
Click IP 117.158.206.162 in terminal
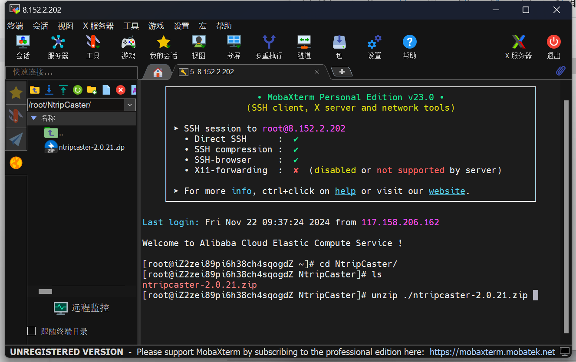click(x=400, y=222)
